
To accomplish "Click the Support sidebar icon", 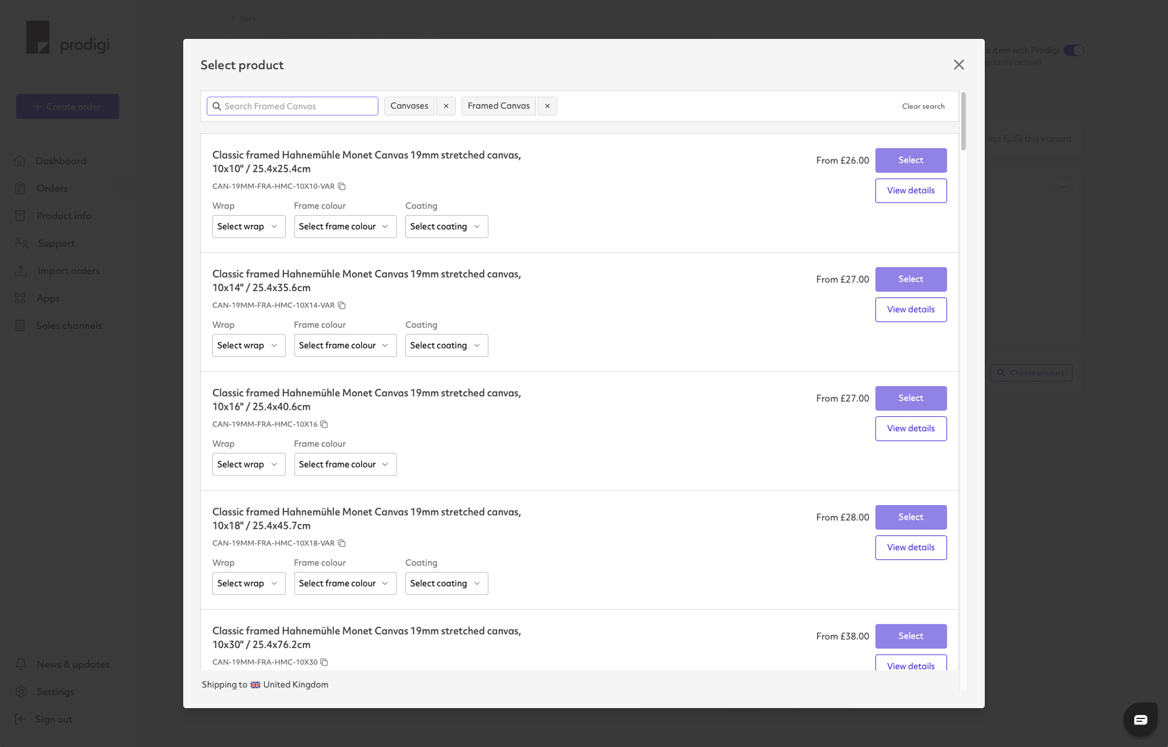I will tap(21, 243).
